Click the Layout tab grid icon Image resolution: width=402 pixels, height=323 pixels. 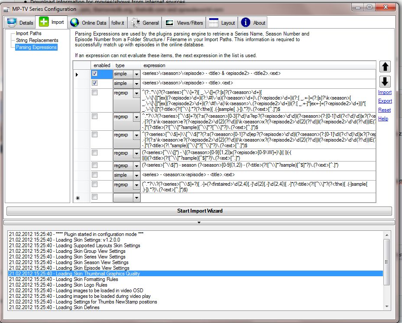tap(213, 23)
